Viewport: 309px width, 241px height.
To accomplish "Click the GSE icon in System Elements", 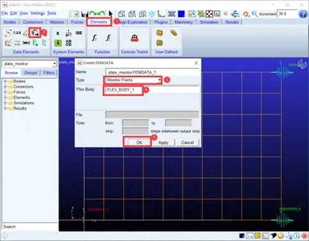I will pos(79,33).
